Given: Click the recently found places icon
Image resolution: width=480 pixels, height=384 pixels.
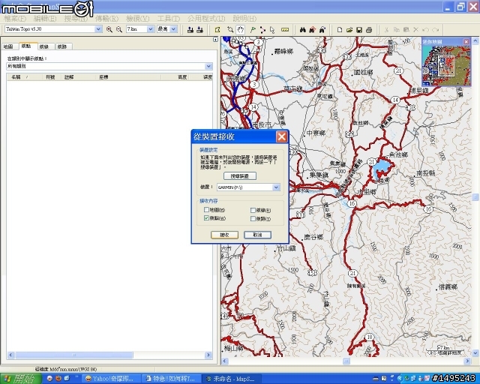Looking at the screenshot, I should pos(322,30).
